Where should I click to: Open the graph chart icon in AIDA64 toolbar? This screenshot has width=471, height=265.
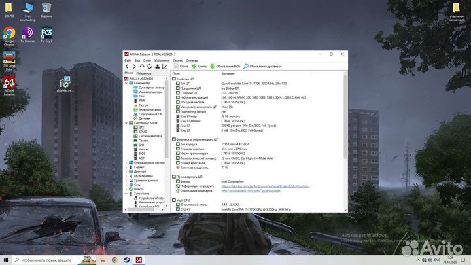tap(165, 66)
